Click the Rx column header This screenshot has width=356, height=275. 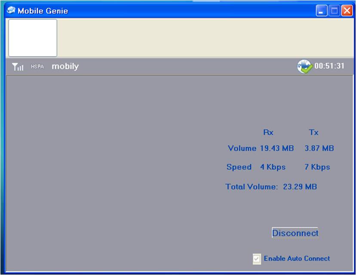[268, 132]
